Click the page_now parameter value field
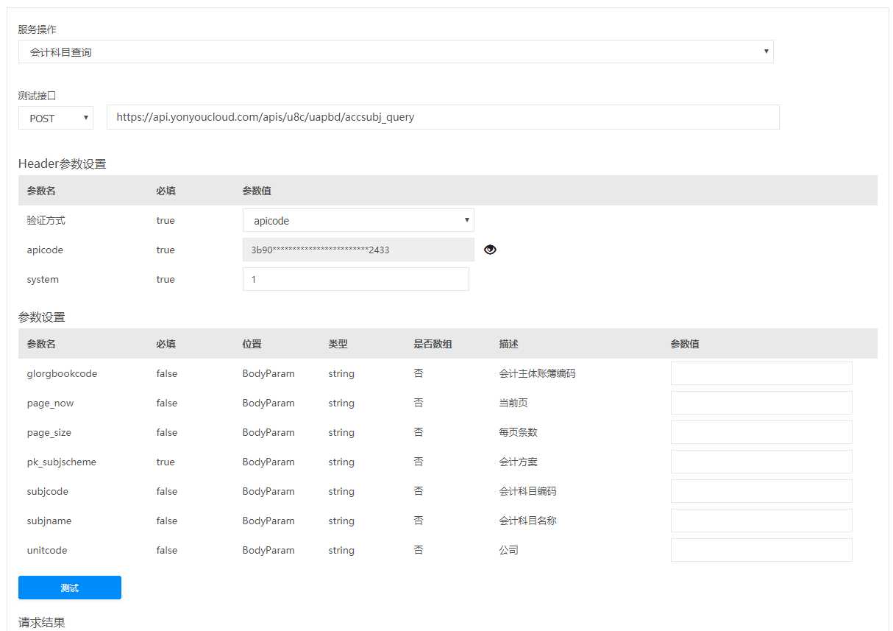The height and width of the screenshot is (631, 893). pos(761,403)
